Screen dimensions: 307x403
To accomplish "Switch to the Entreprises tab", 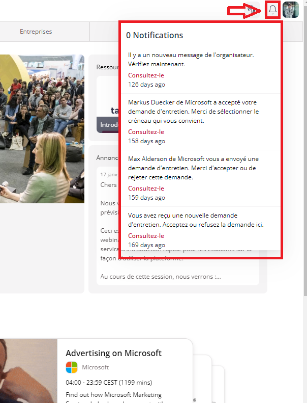I will tap(36, 32).
